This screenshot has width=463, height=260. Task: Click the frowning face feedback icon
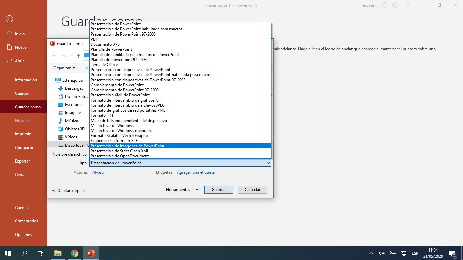click(395, 5)
